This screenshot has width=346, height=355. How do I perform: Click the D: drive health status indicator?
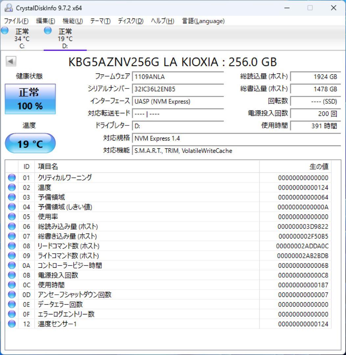click(48, 30)
